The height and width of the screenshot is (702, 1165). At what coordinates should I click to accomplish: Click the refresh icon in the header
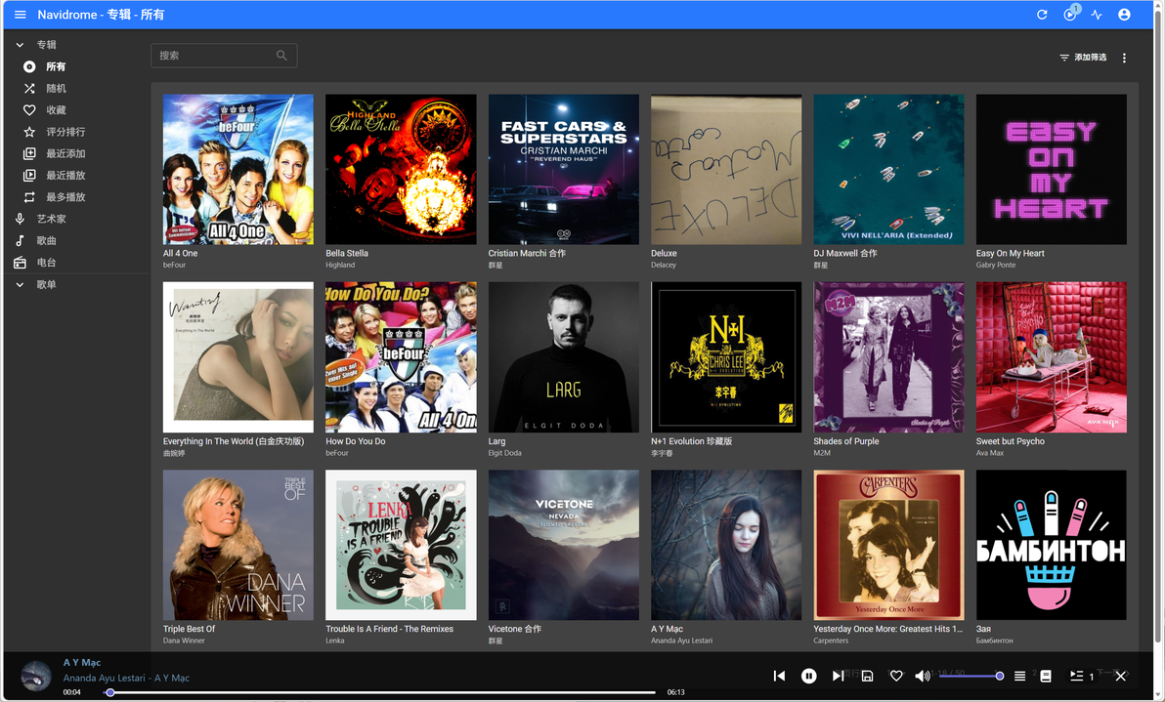tap(1042, 14)
